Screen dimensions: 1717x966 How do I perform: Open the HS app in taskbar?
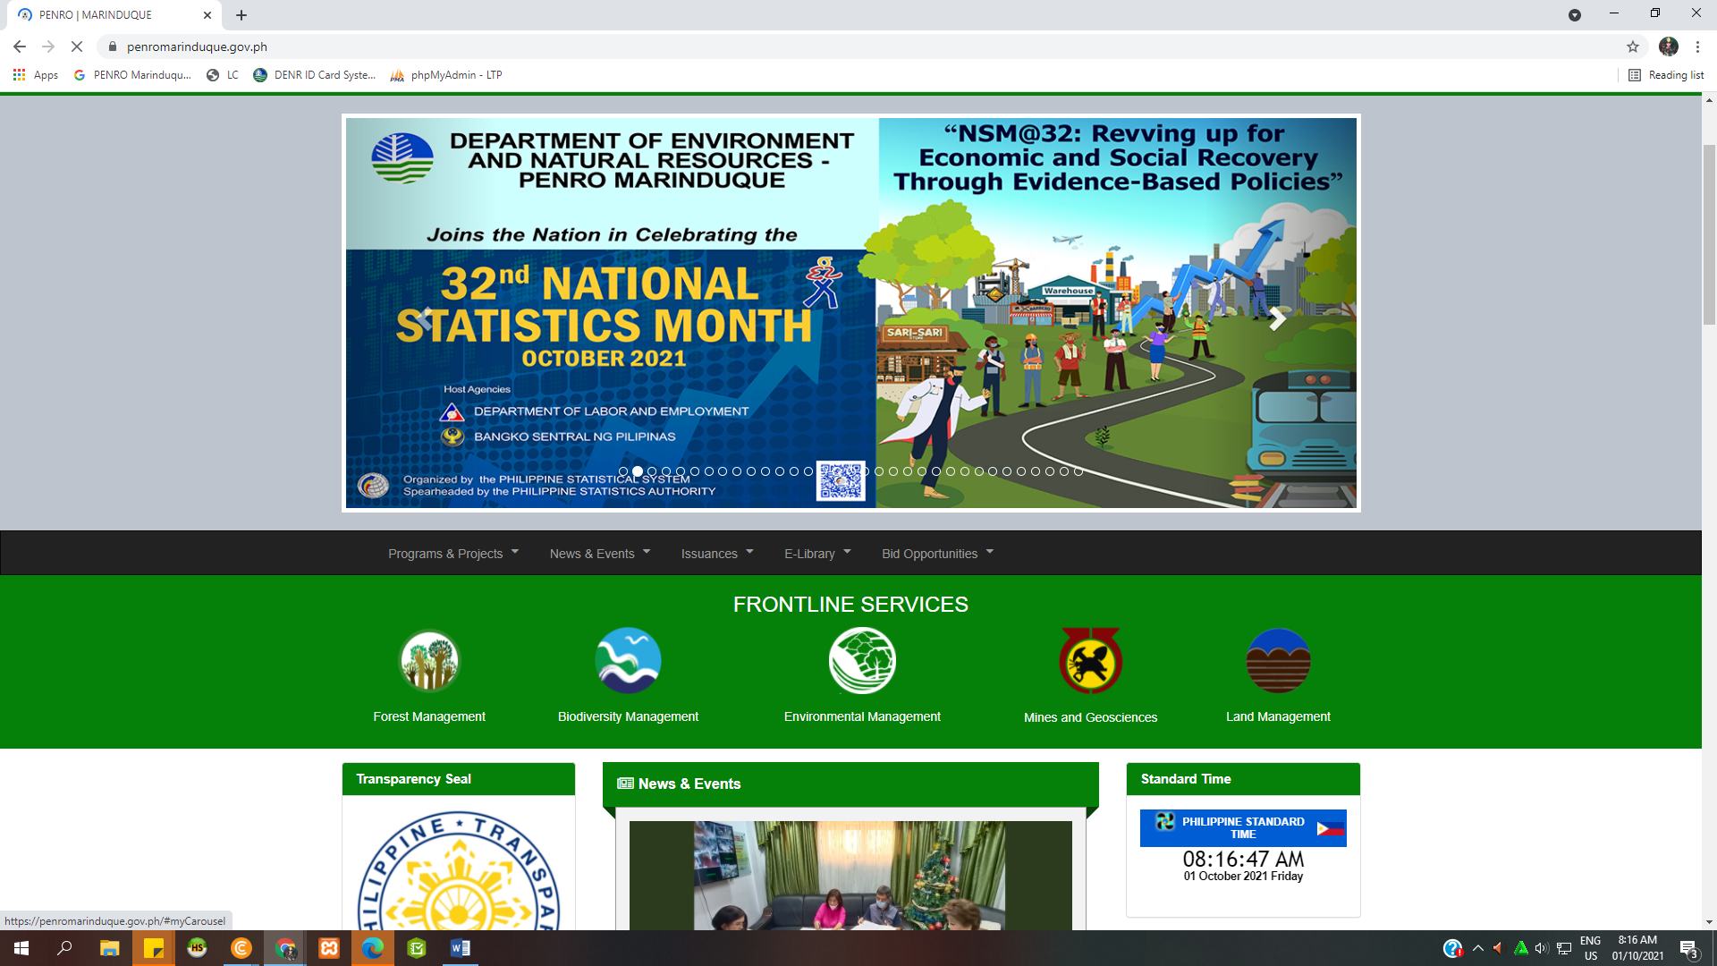click(x=198, y=948)
